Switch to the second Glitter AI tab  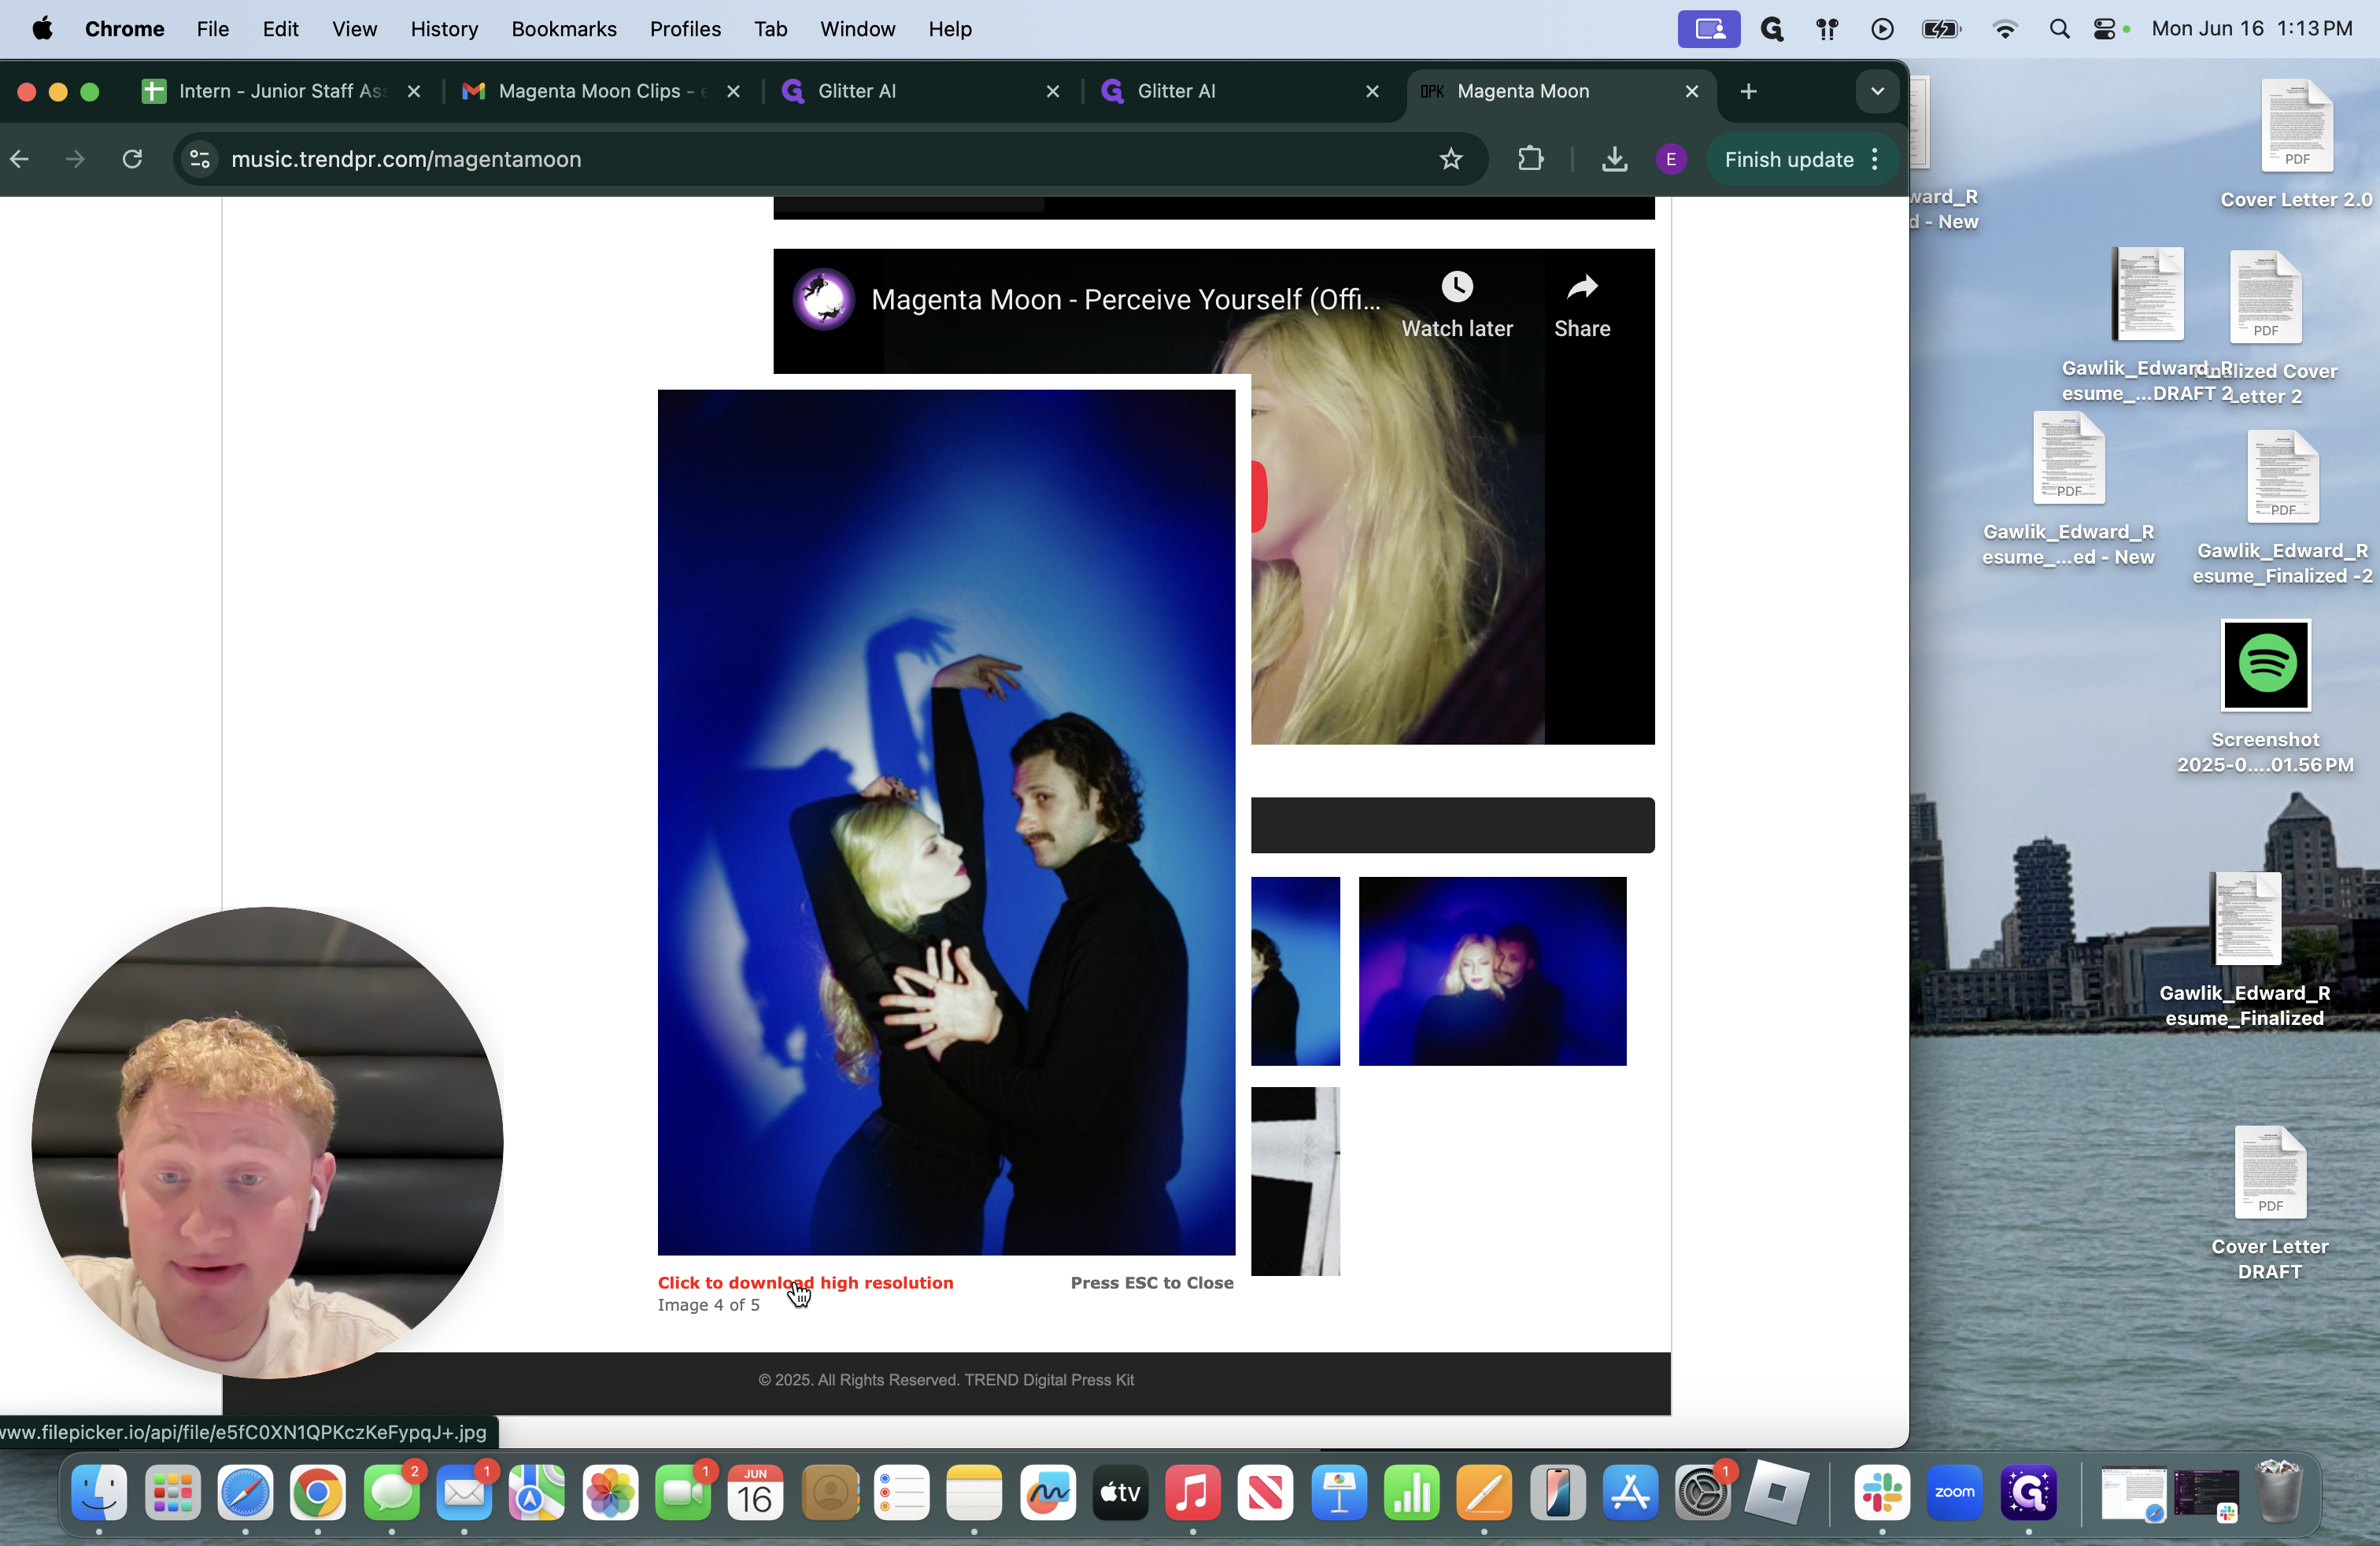1241,91
